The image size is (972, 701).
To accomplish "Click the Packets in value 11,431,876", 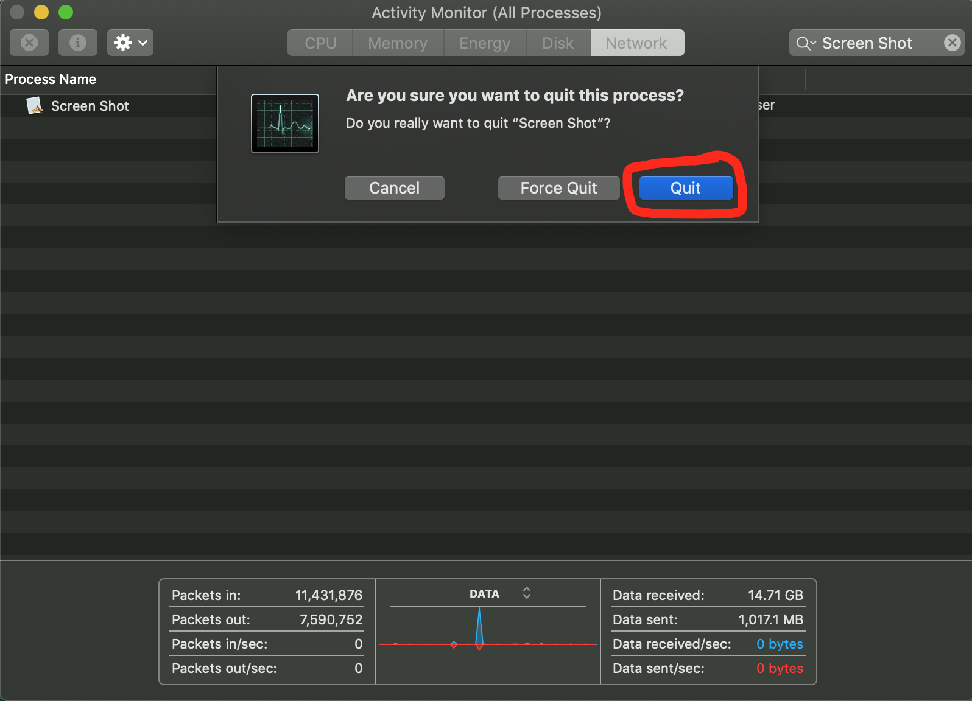I will tap(329, 595).
